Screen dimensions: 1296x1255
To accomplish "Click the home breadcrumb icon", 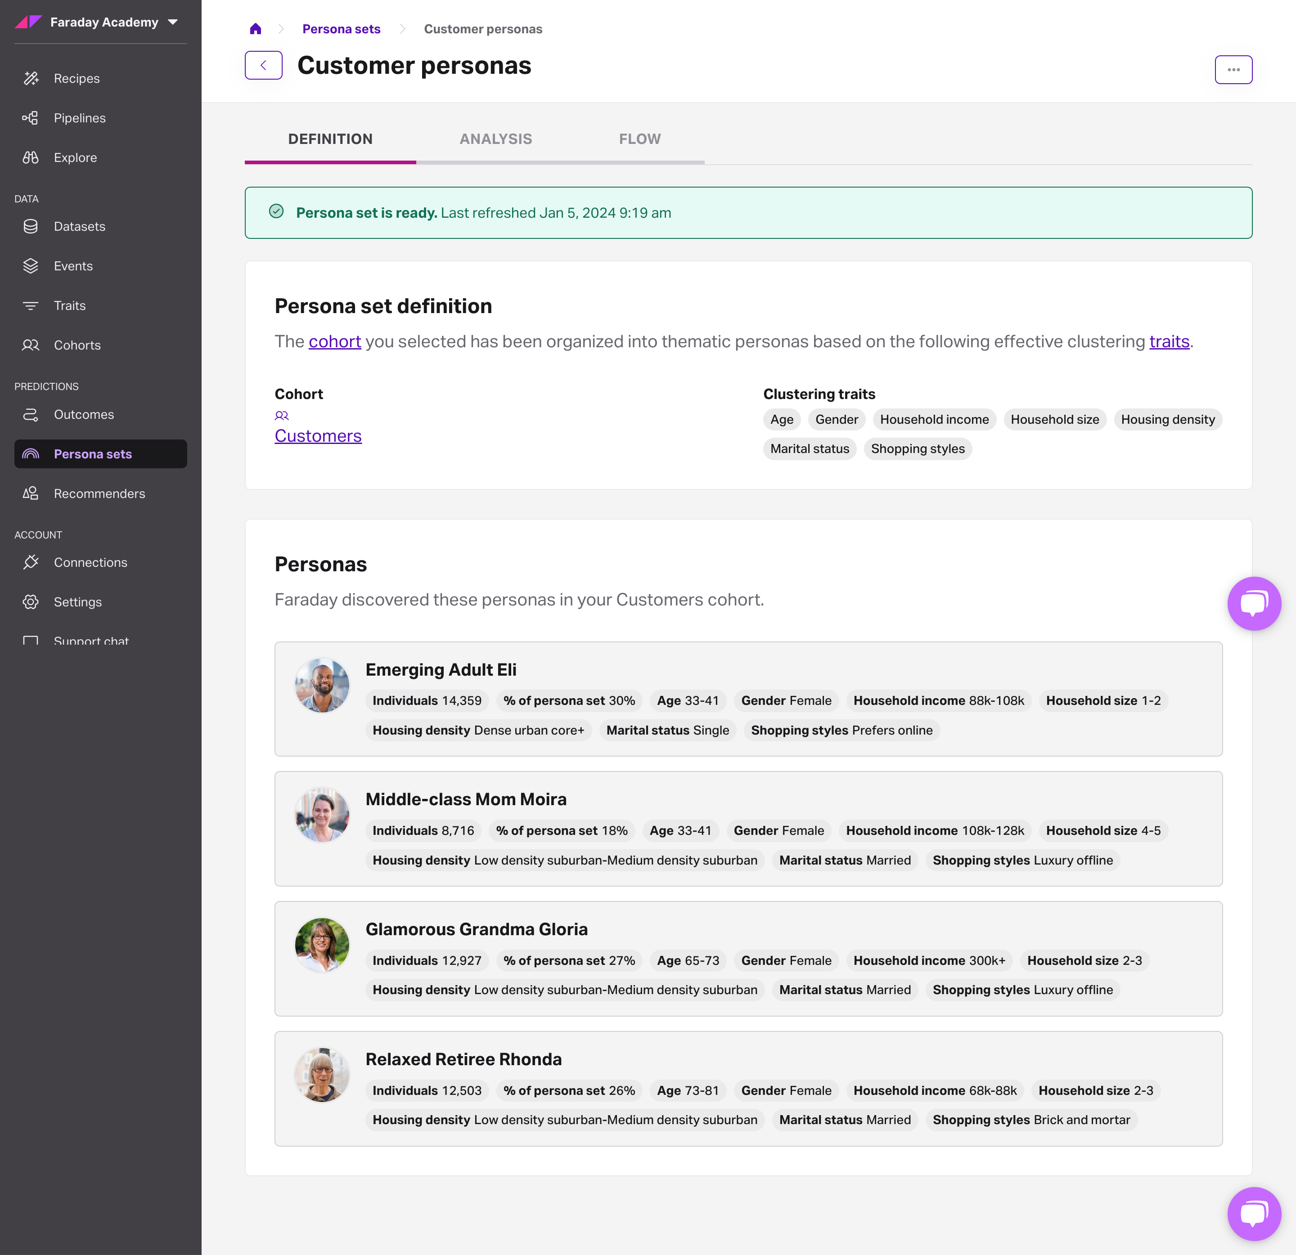I will coord(255,29).
